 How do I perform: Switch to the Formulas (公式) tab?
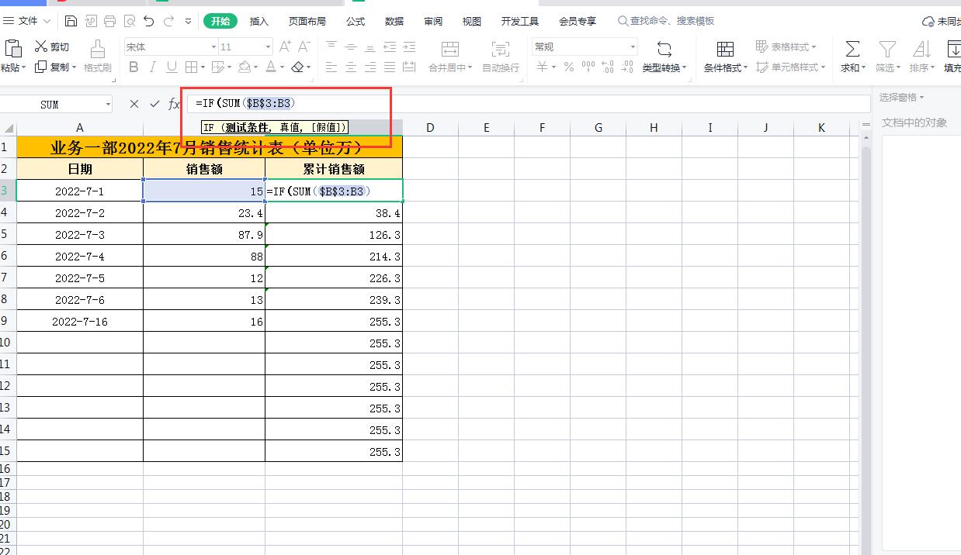coord(356,21)
